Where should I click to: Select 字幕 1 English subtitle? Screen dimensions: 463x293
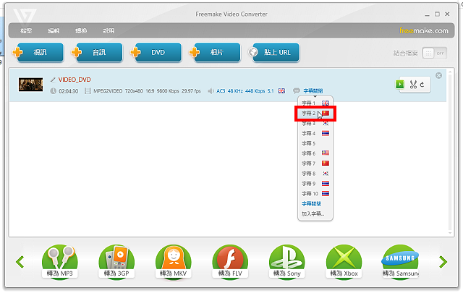pos(315,103)
